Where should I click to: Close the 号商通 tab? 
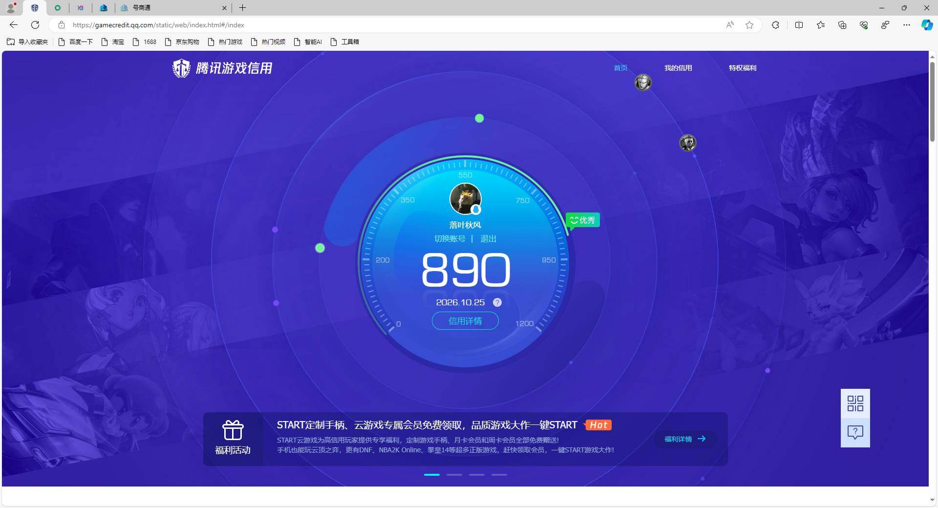tap(224, 8)
